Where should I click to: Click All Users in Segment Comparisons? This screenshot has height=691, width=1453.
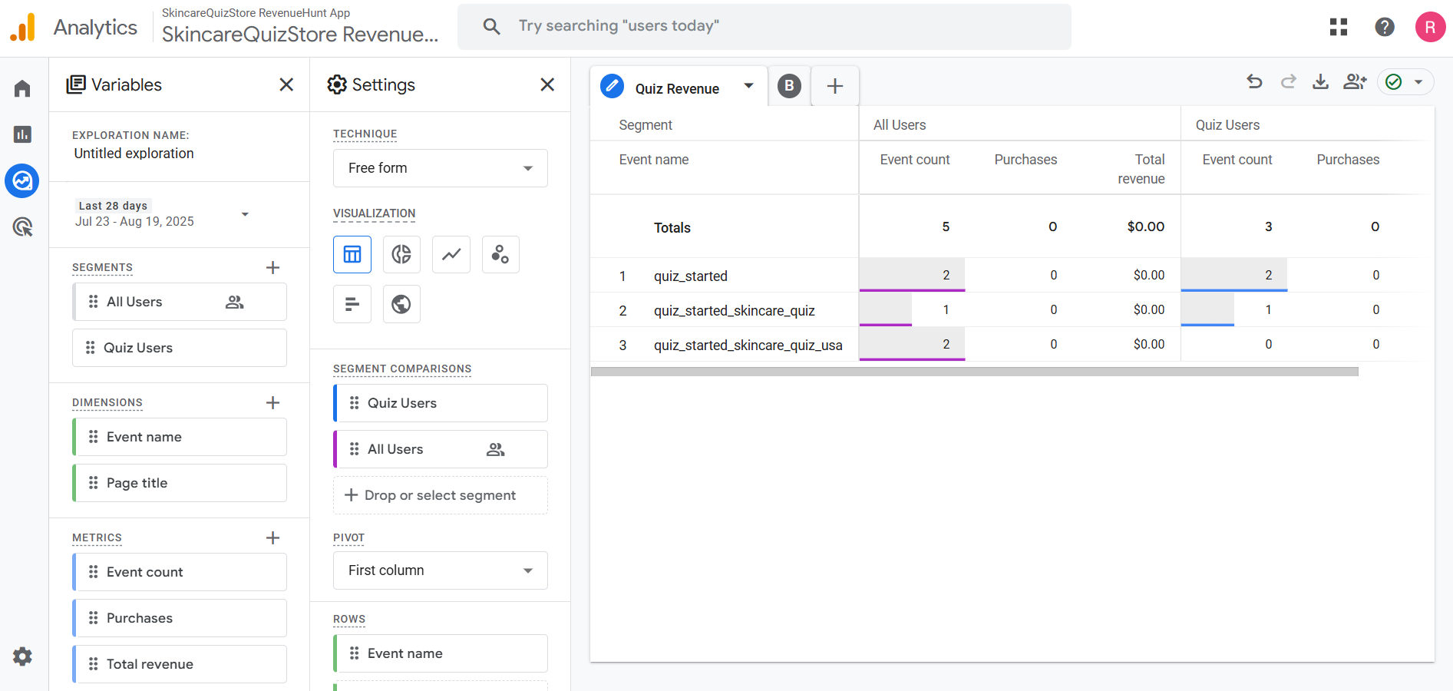[x=441, y=449]
